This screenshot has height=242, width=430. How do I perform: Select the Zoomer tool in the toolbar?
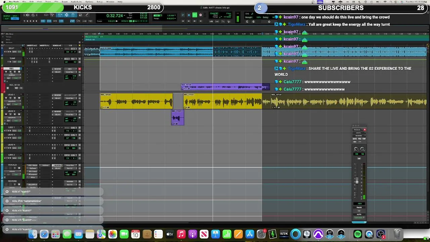(x=52, y=15)
